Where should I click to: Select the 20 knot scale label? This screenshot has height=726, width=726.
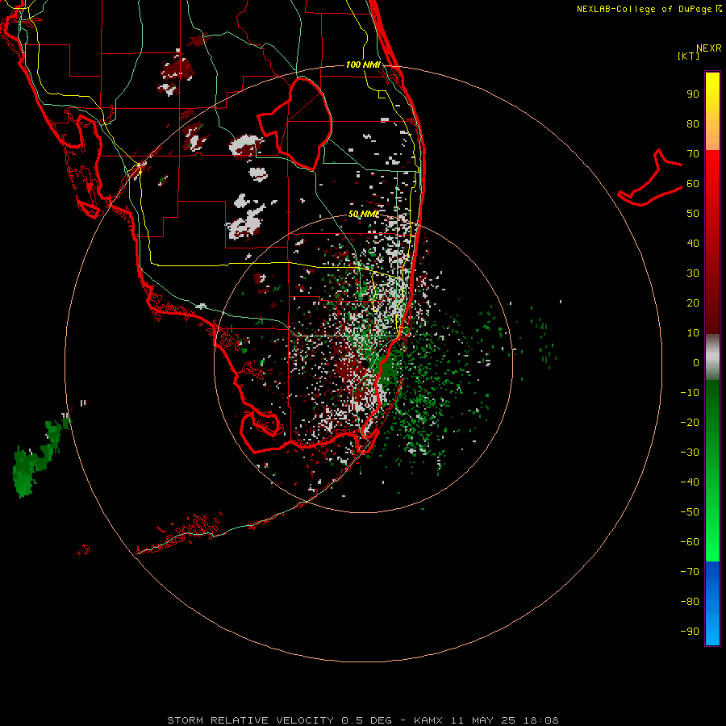693,302
